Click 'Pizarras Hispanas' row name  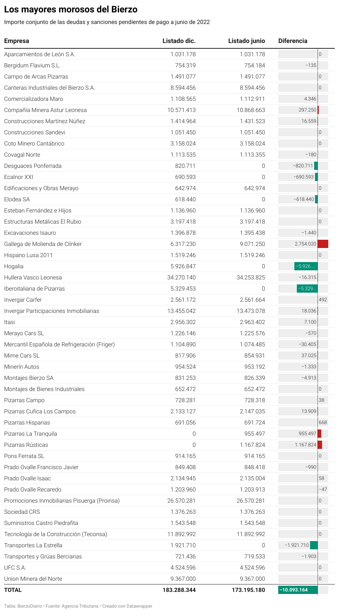pyautogui.click(x=27, y=422)
